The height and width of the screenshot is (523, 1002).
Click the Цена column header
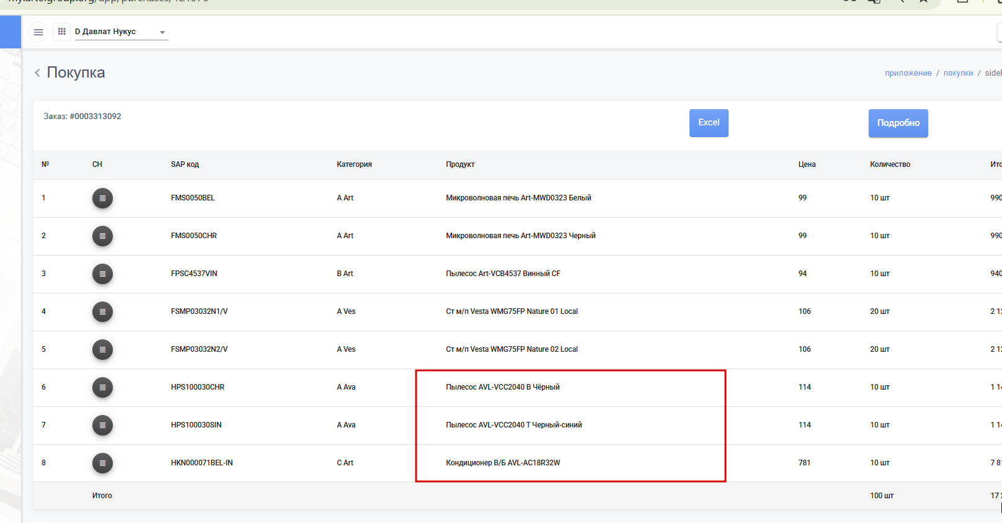click(807, 164)
